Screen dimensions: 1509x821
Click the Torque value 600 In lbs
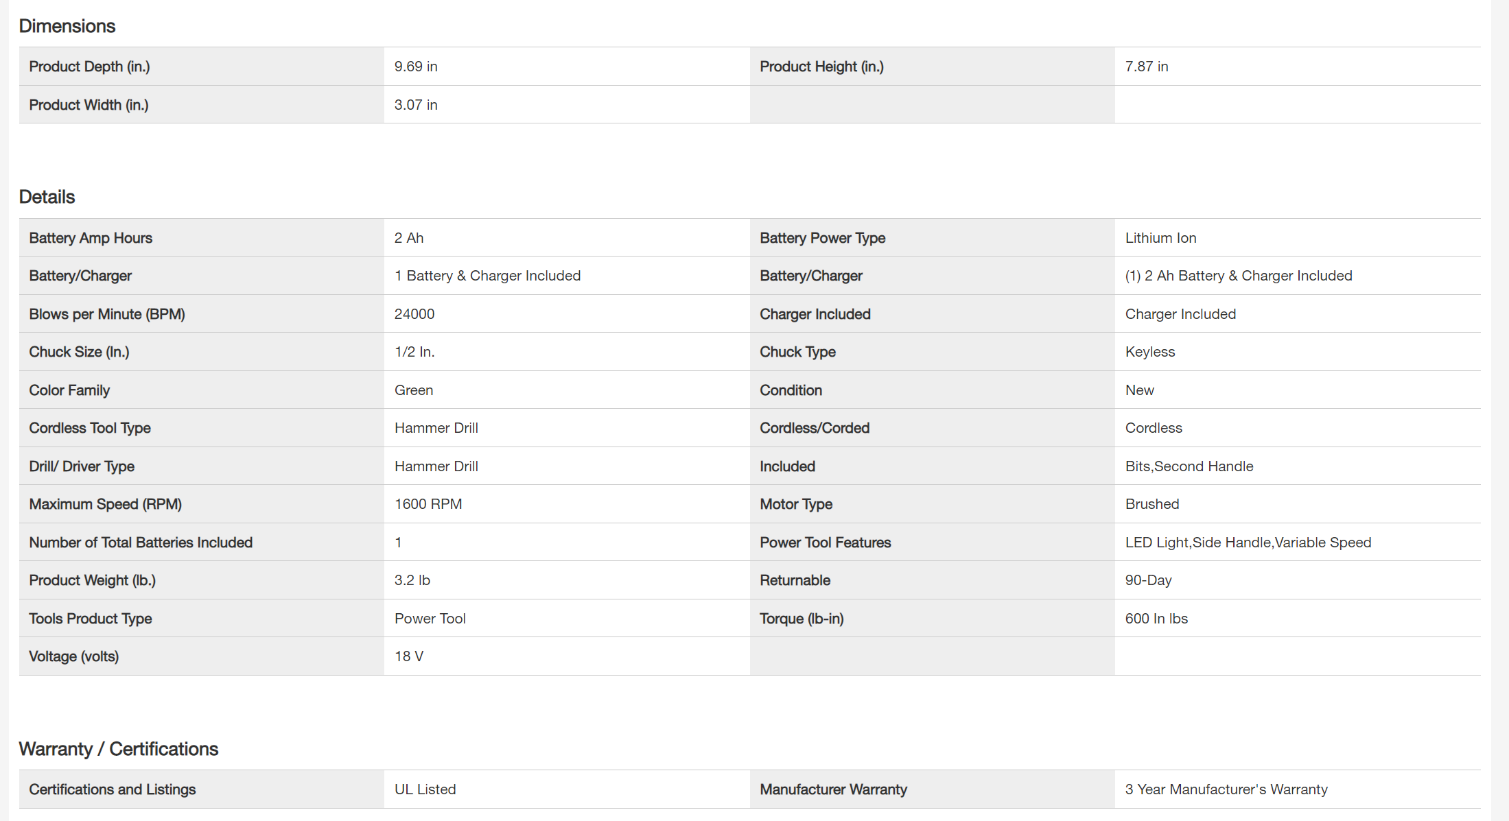(1156, 619)
